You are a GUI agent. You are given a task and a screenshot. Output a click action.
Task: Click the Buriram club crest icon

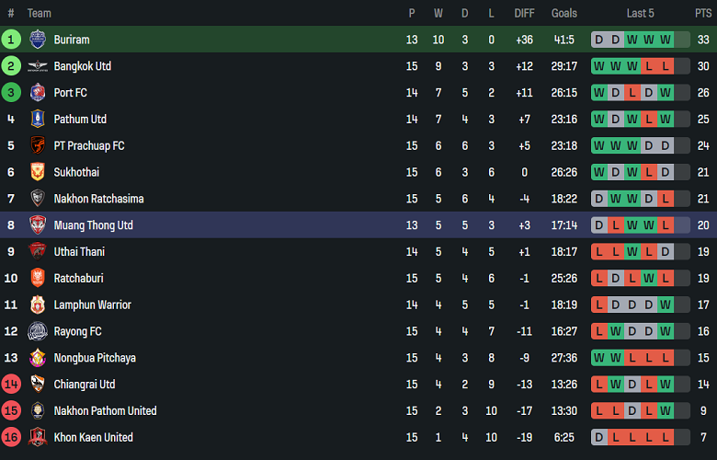coord(38,40)
